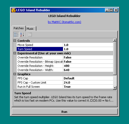Click Experimental (Use at your own risk) header
Image resolution: width=129 pixels, height=124 pixels.
(x=44, y=53)
